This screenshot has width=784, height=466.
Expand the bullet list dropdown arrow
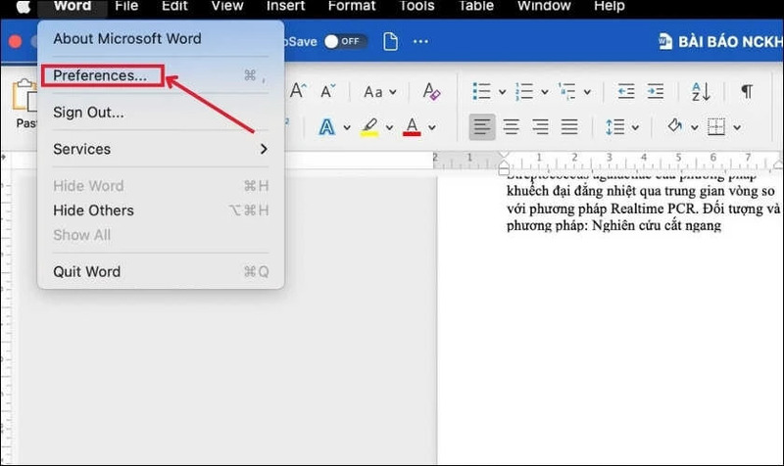point(502,92)
